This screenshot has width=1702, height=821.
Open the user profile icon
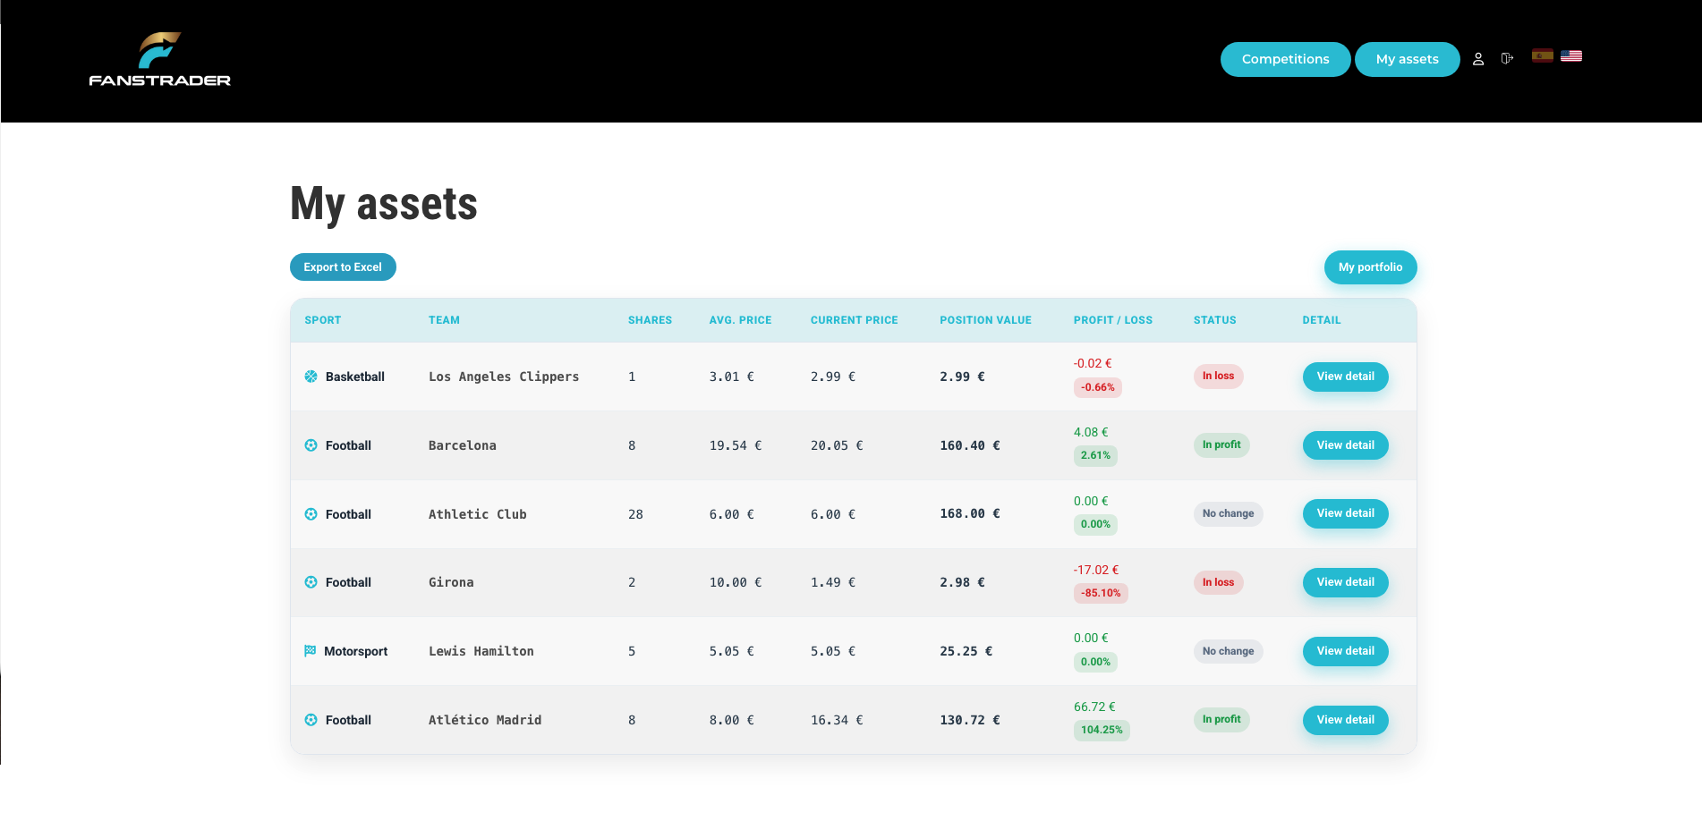1478,59
